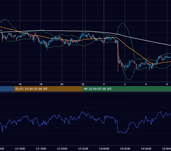Image resolution: width=171 pixels, height=151 pixels.
Task: Click the NY 22:00-07:00 JST session bar
Action: [126, 89]
